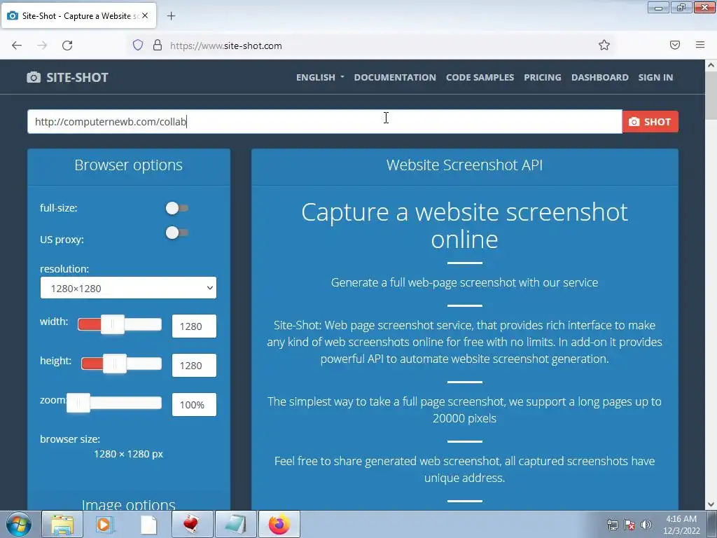
Task: Click the Action Center flag tray icon
Action: (629, 525)
